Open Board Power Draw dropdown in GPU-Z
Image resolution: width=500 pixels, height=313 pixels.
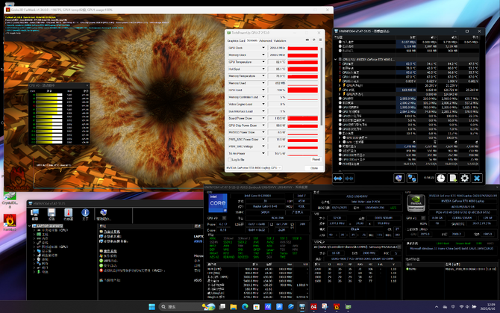(x=263, y=118)
